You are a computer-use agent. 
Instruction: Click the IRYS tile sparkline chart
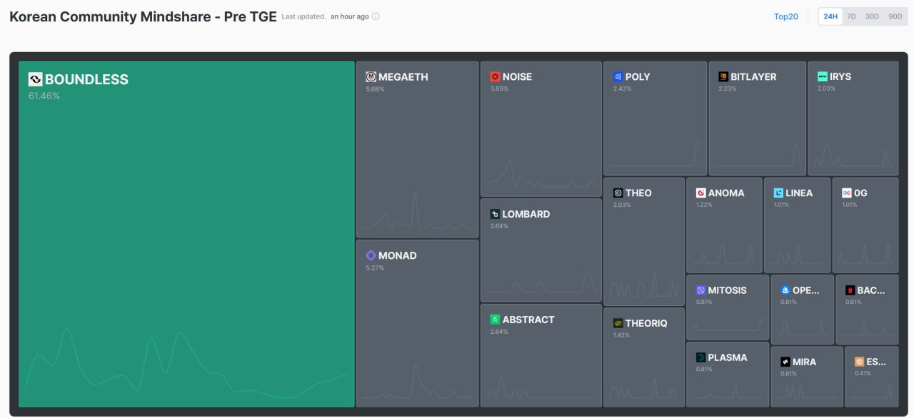pyautogui.click(x=853, y=157)
